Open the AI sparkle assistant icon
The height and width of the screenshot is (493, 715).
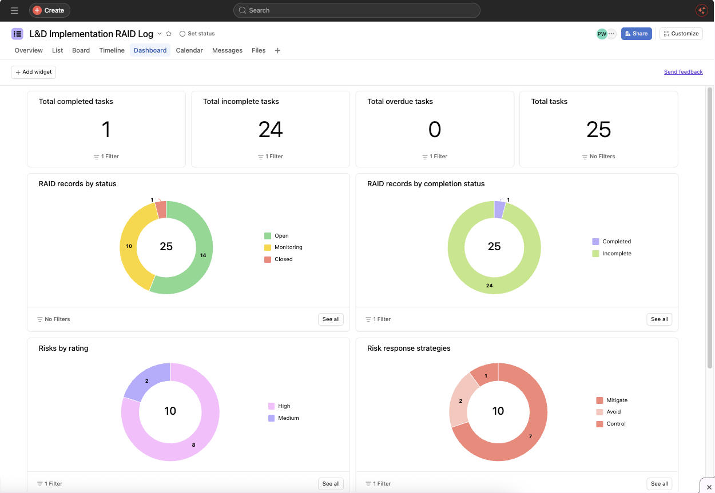[701, 10]
